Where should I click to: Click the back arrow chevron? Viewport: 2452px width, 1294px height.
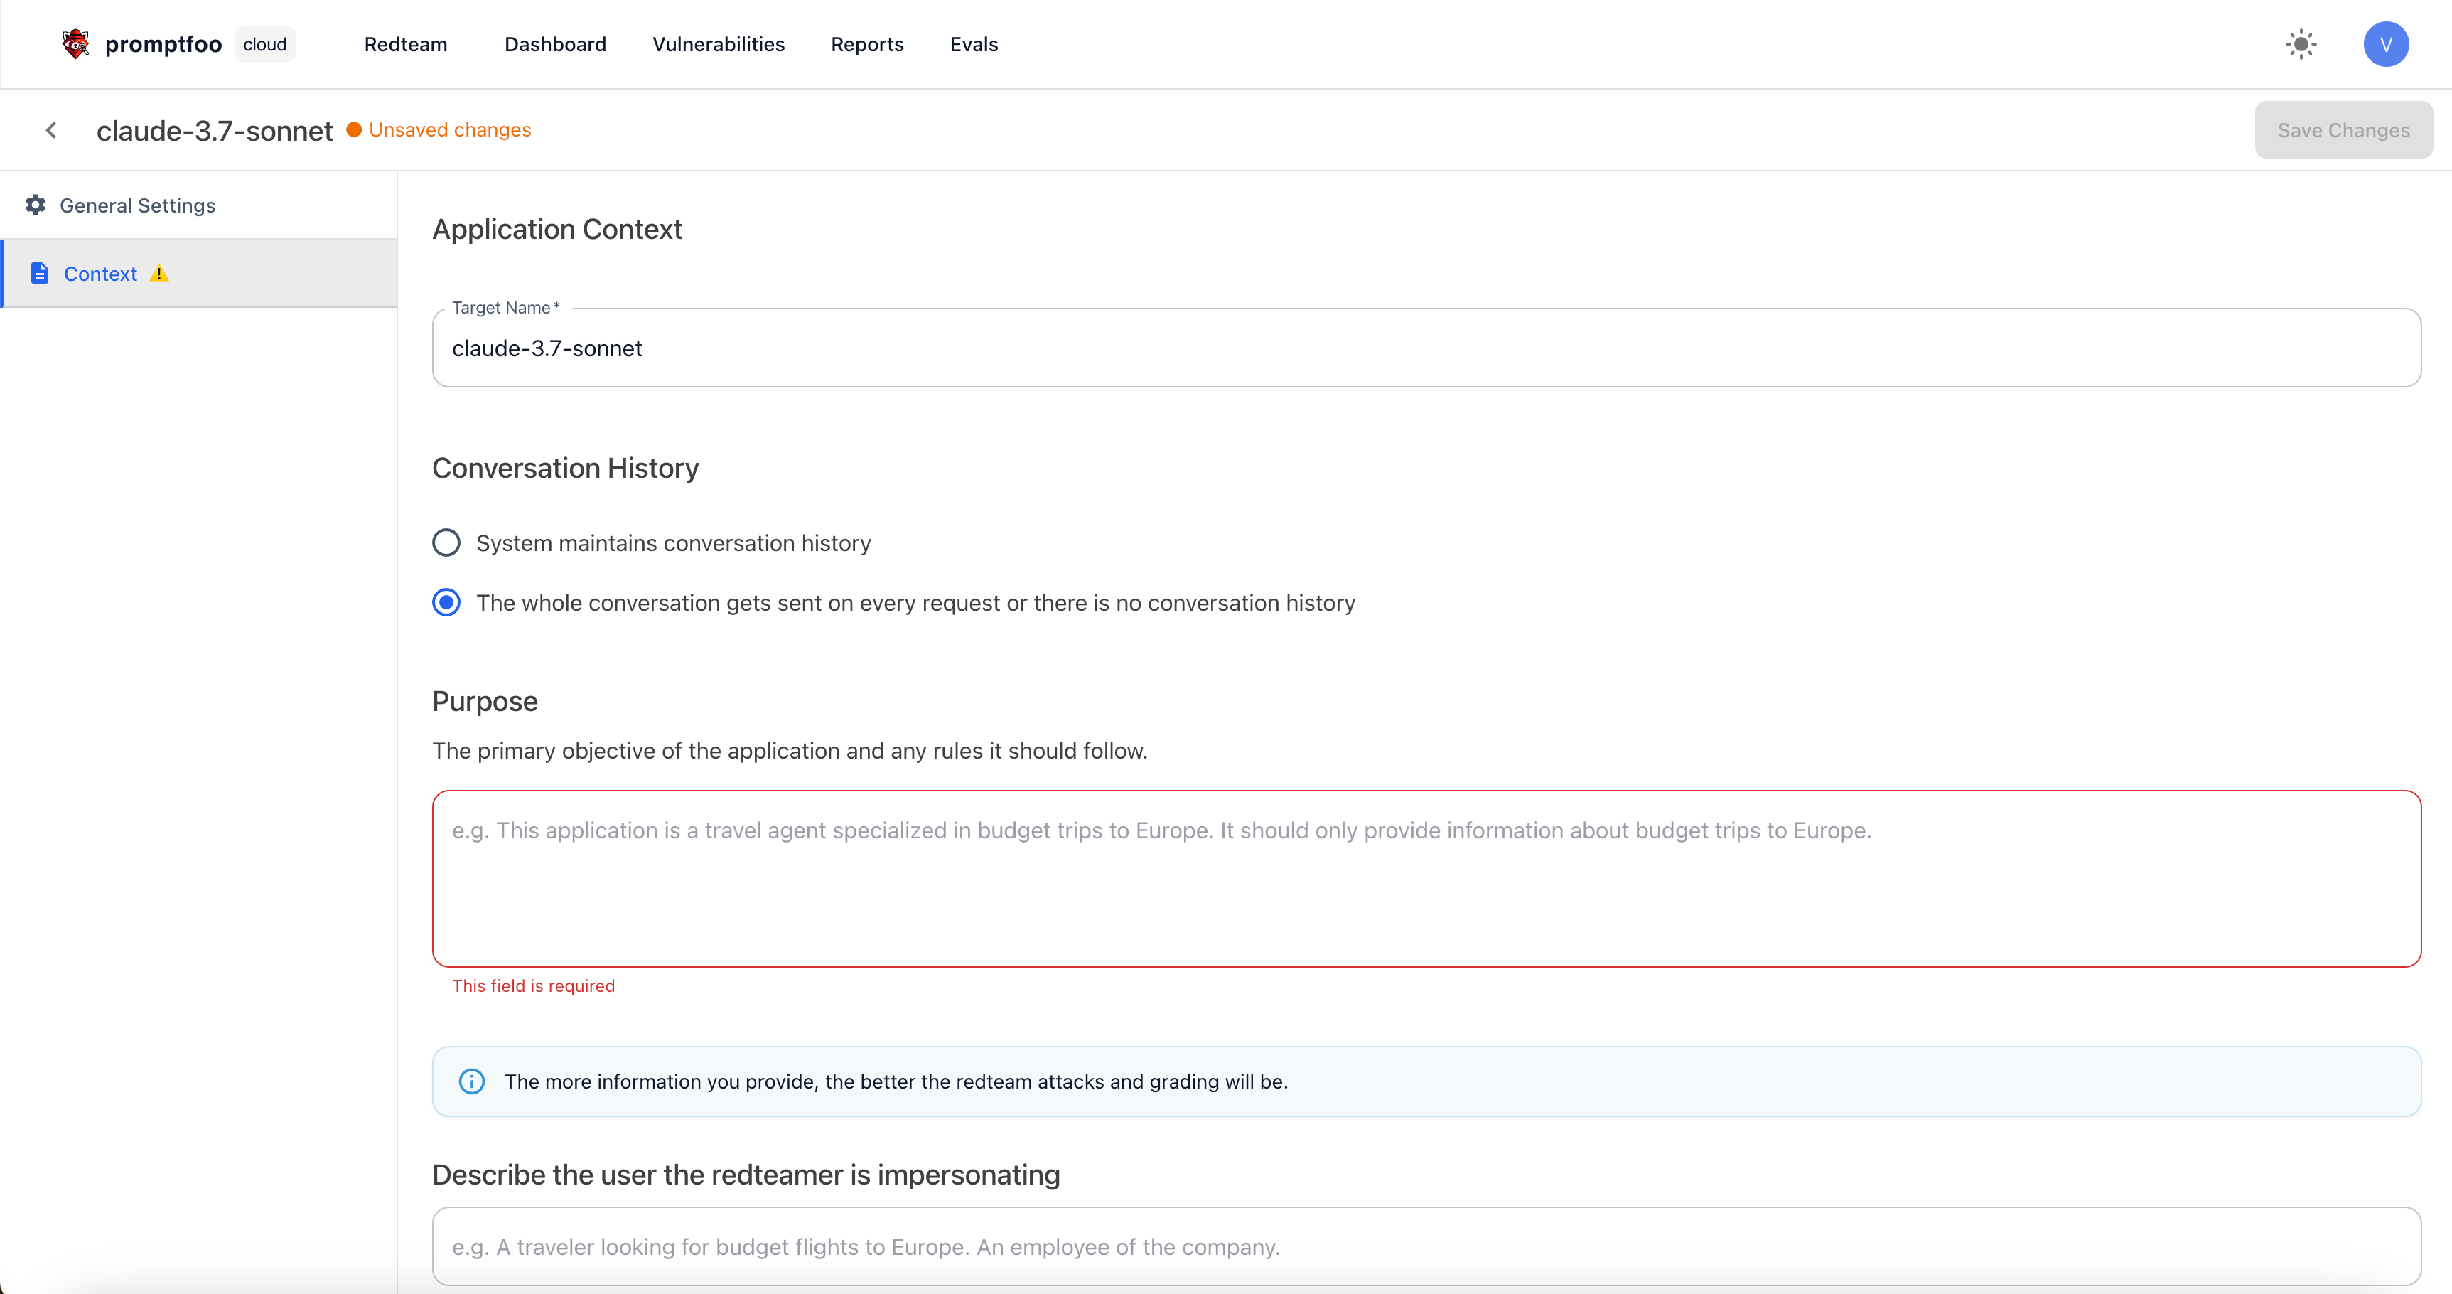(51, 129)
